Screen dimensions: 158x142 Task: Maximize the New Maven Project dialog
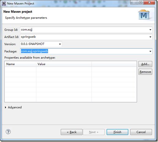point(141,2)
